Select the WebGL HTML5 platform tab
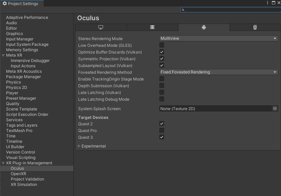 click(x=255, y=27)
